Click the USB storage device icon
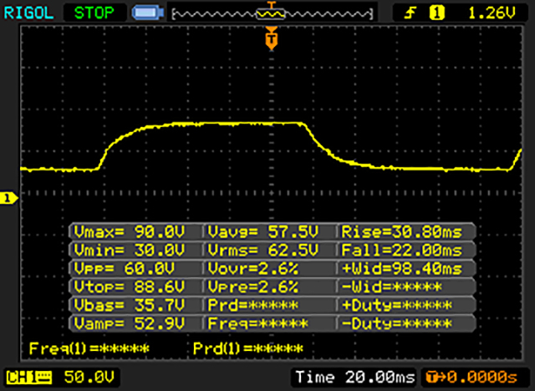 (148, 13)
